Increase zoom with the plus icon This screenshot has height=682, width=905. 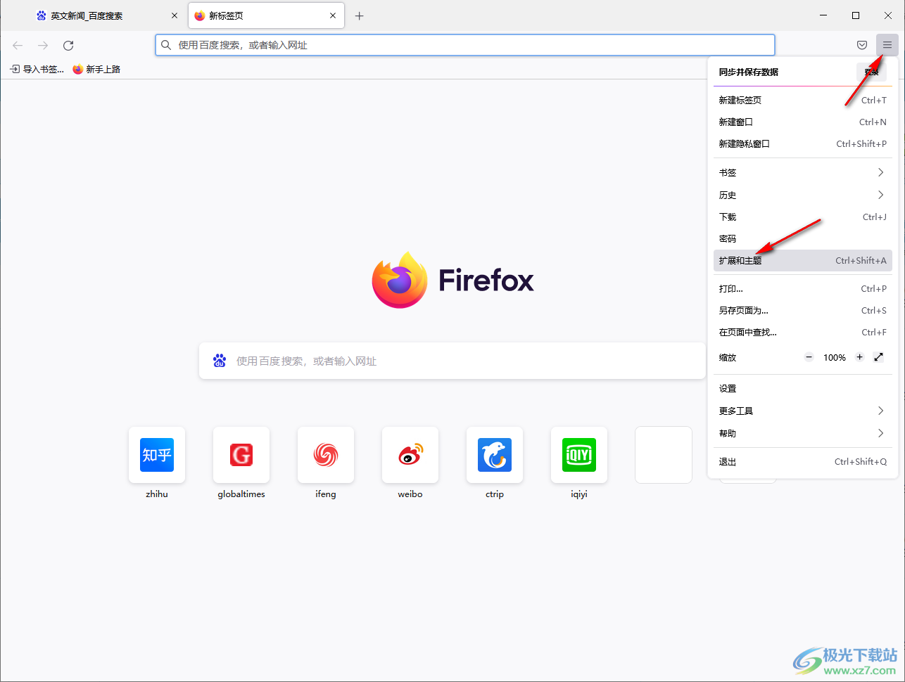coord(859,357)
